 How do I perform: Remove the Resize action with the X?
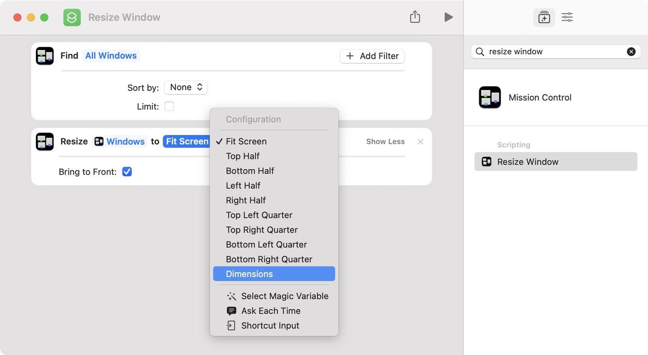[420, 141]
